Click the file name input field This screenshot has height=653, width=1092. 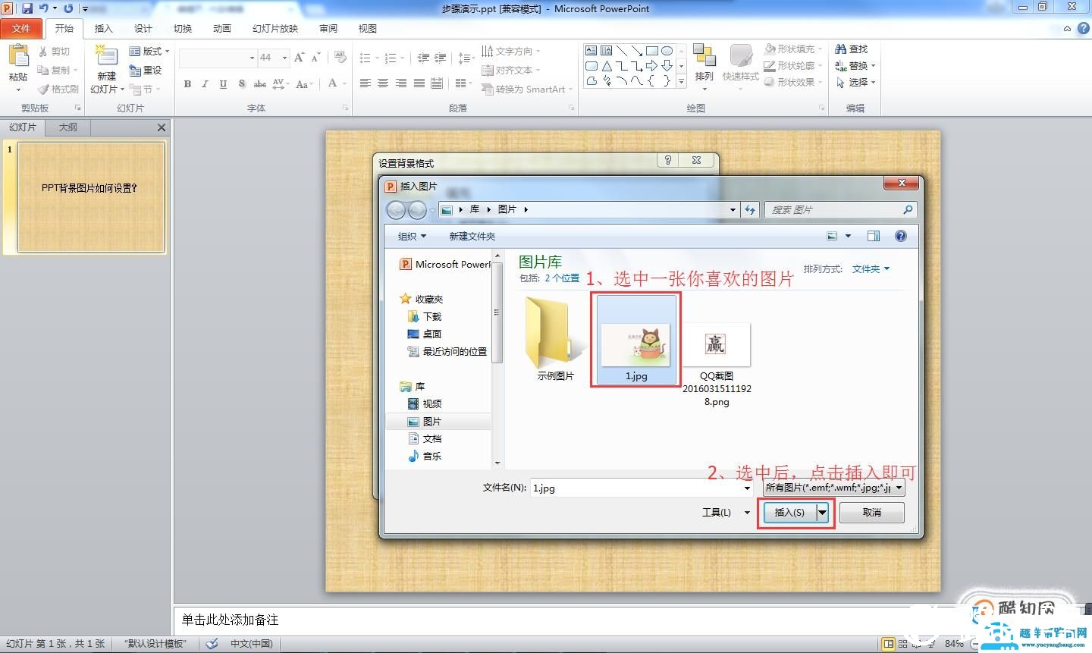[x=637, y=488]
